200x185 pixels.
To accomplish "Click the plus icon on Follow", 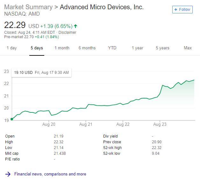I will (x=176, y=10).
